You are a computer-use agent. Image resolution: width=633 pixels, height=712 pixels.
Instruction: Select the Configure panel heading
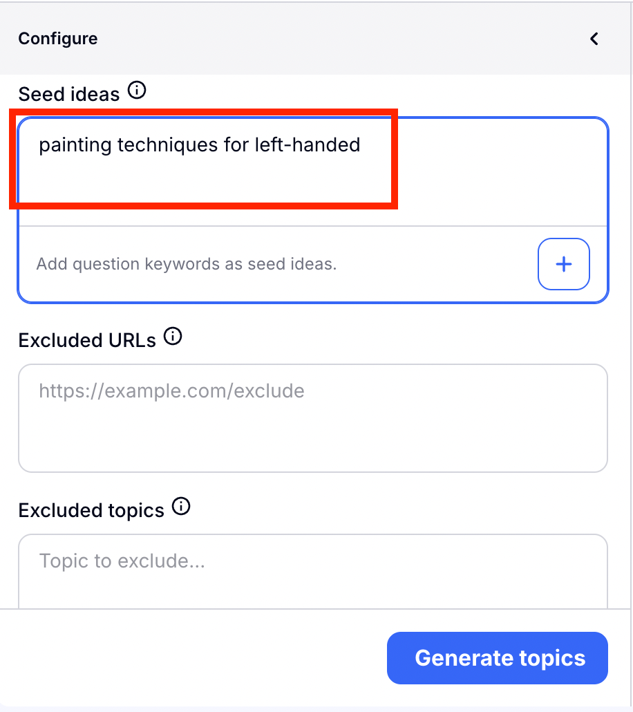[58, 39]
